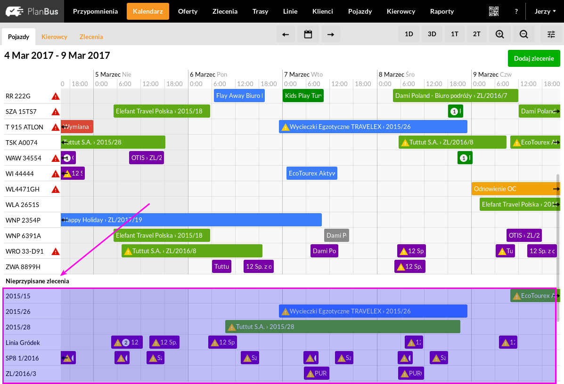This screenshot has height=384, width=564.
Task: Zoom out the calendar timeline
Action: 524,34
